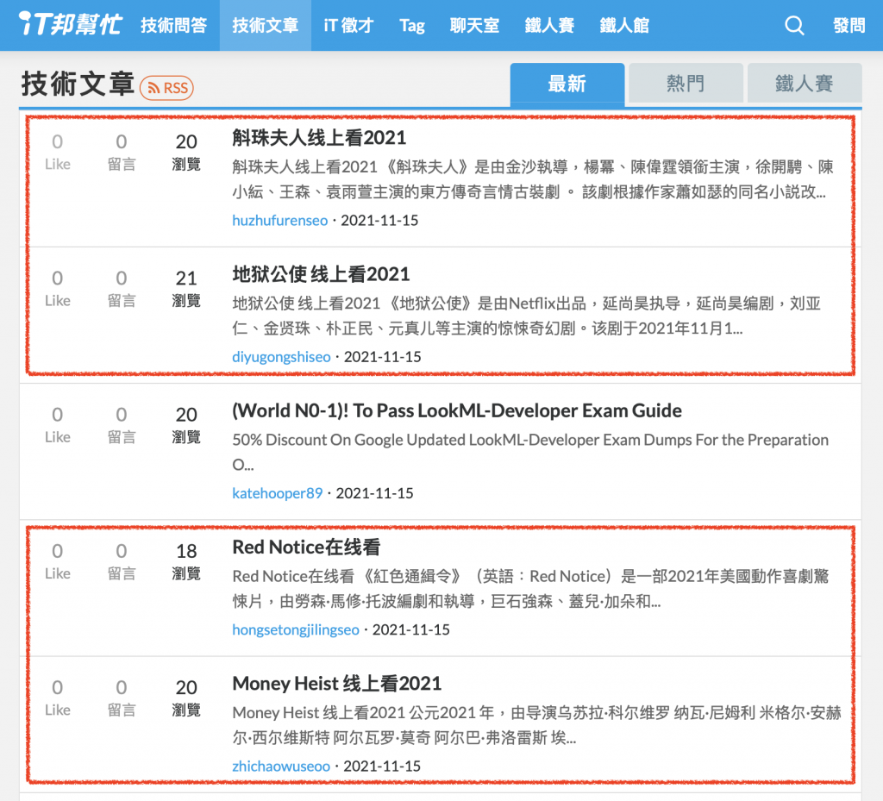
Task: Click the 18 瀏覽 count of Red Notice
Action: pos(186,560)
